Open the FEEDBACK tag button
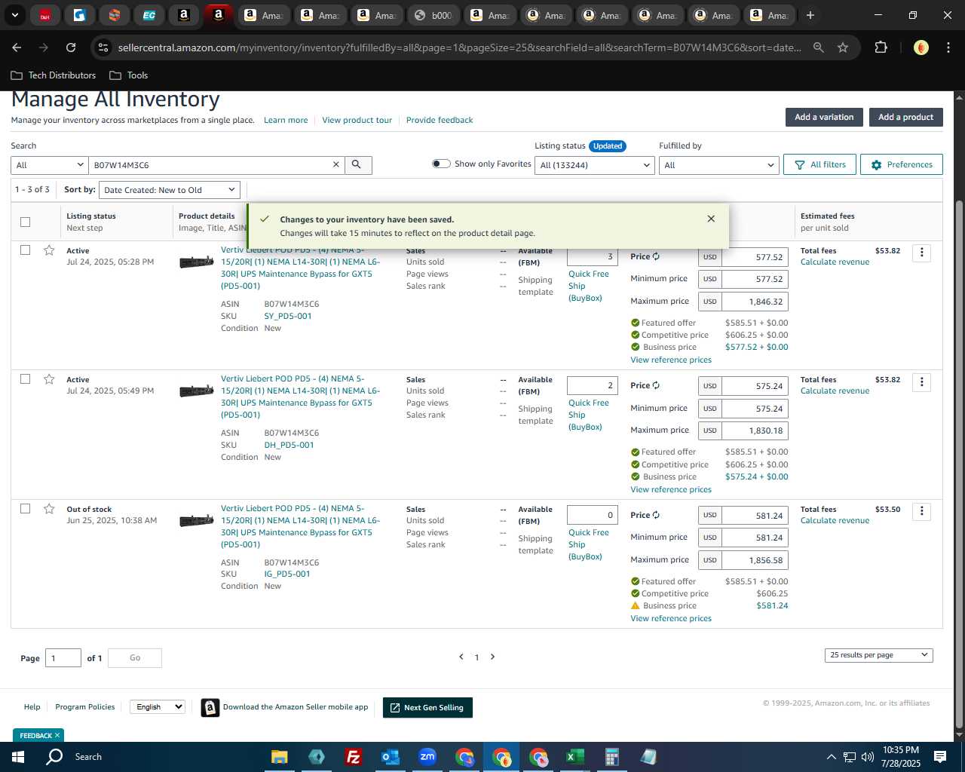965x772 pixels. [x=38, y=735]
